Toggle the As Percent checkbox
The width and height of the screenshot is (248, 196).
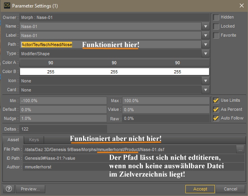[x=216, y=109]
